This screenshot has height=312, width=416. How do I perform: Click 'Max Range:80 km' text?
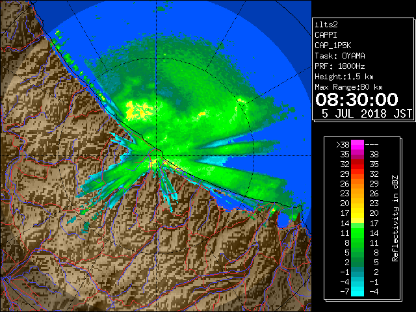[348, 87]
